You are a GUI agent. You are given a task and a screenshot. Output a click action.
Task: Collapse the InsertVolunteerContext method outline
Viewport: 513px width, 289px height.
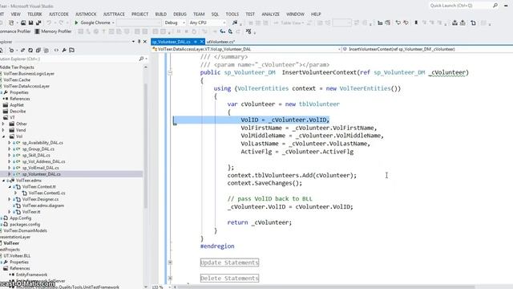(170, 72)
